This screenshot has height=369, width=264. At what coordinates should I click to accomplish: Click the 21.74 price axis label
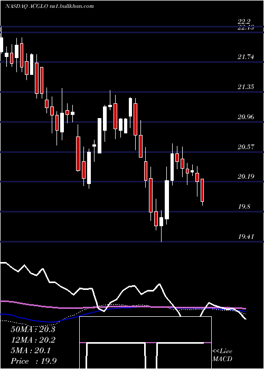click(246, 57)
